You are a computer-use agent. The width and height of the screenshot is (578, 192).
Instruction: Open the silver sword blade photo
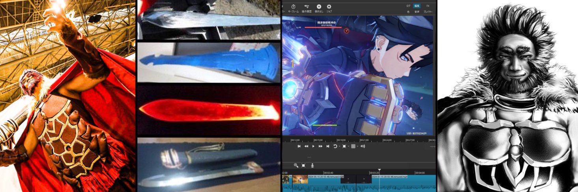(x=209, y=20)
